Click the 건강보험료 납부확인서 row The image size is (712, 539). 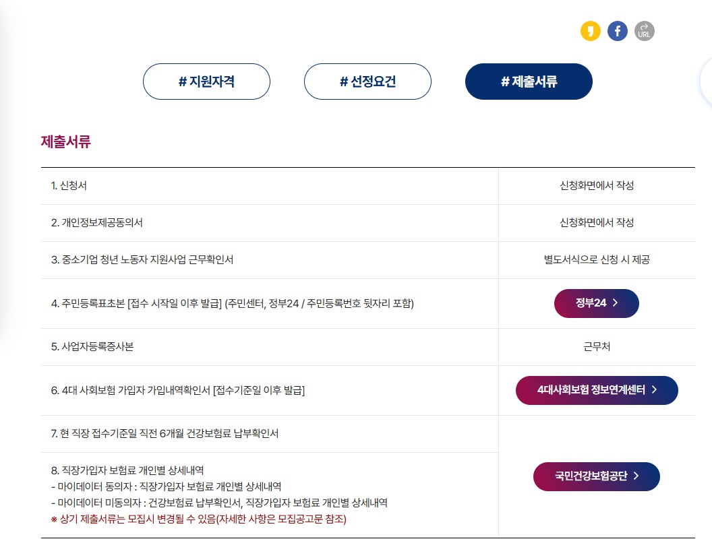(x=270, y=433)
